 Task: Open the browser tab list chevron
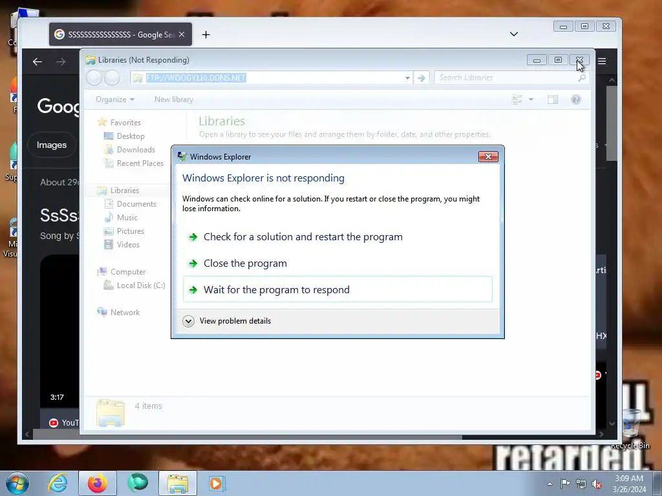[514, 34]
